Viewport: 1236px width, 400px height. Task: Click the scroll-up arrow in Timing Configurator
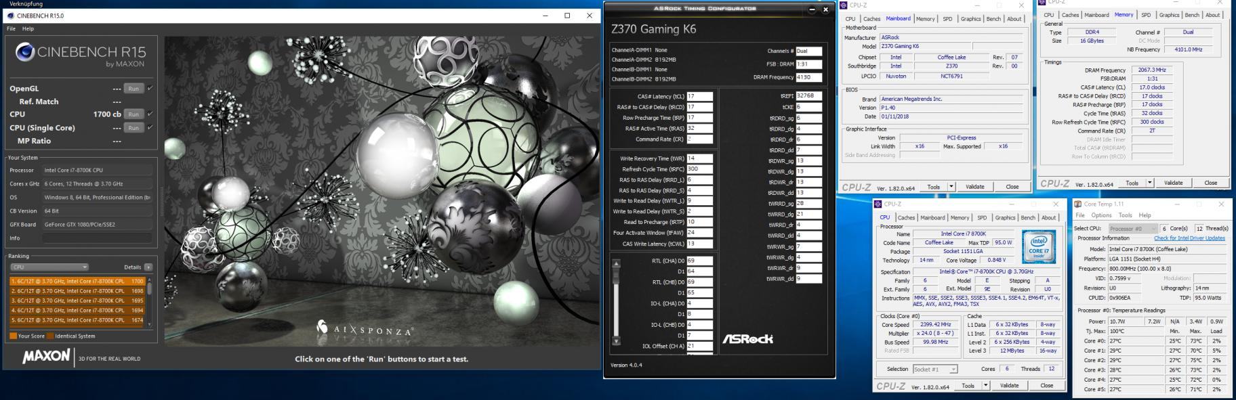point(616,264)
